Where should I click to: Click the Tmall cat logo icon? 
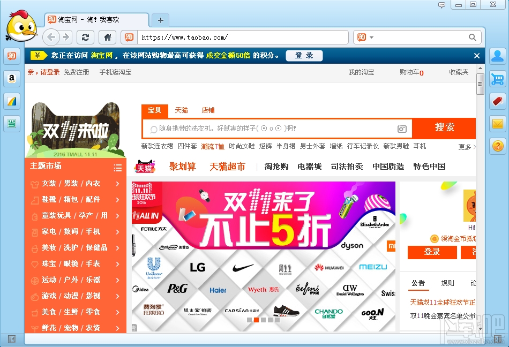(145, 167)
